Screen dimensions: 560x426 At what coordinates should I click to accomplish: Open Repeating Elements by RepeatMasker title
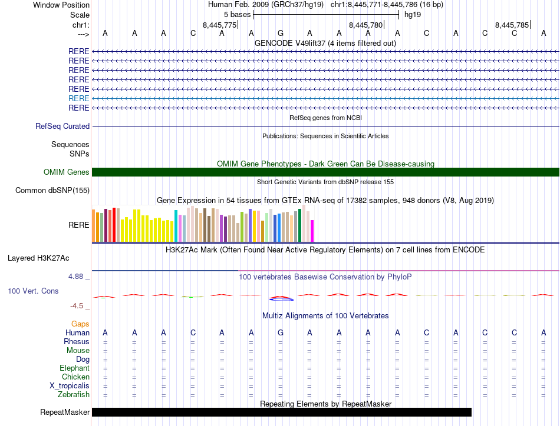pos(325,404)
